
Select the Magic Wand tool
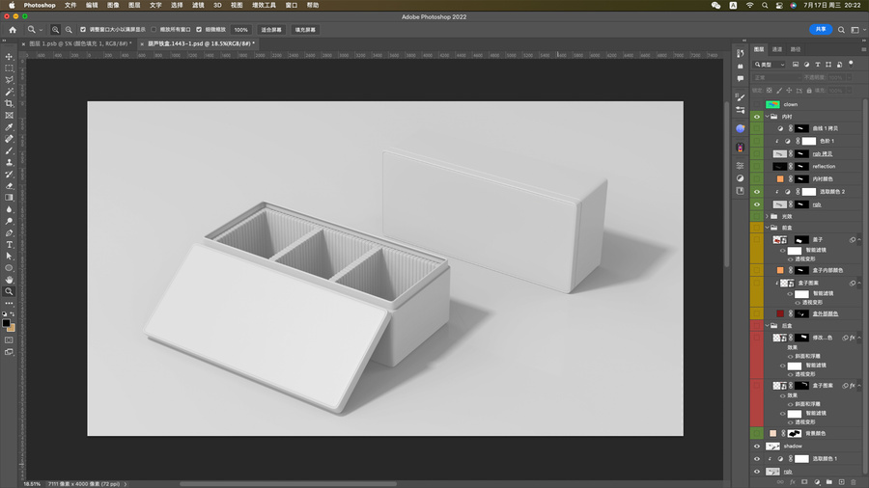[x=9, y=92]
